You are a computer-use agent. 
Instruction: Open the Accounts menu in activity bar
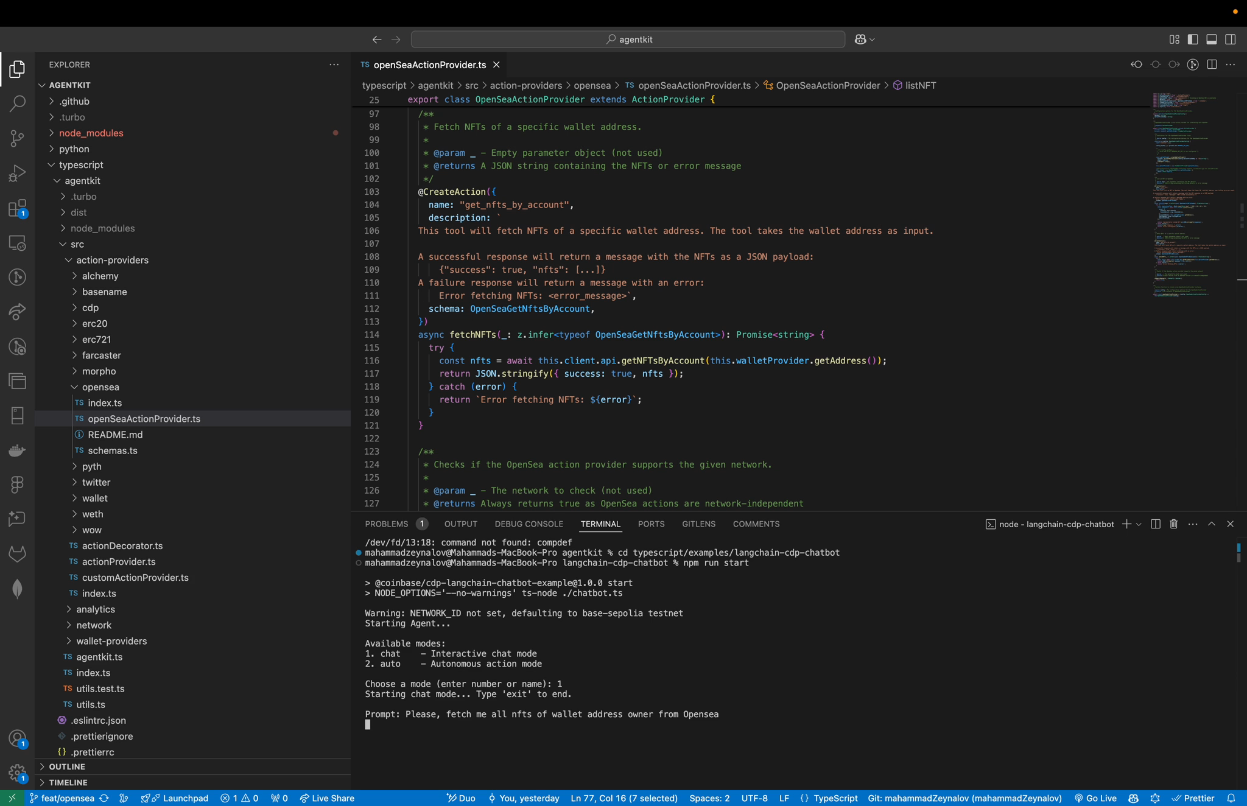(x=17, y=739)
